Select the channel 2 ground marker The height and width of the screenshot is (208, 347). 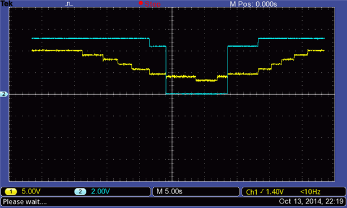[x=4, y=94]
